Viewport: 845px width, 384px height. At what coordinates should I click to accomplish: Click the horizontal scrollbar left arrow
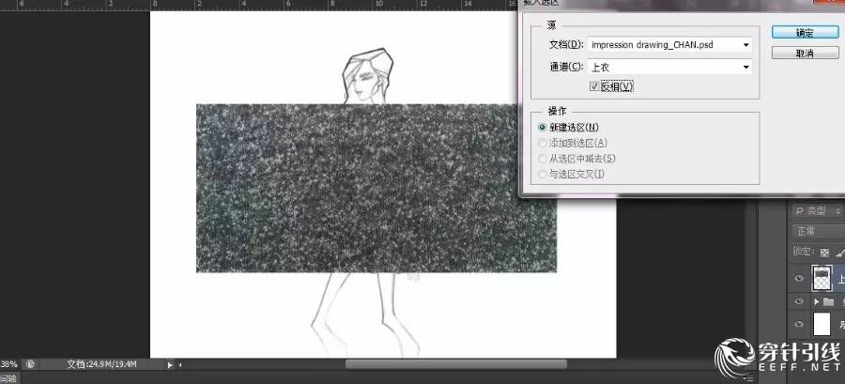coord(180,364)
